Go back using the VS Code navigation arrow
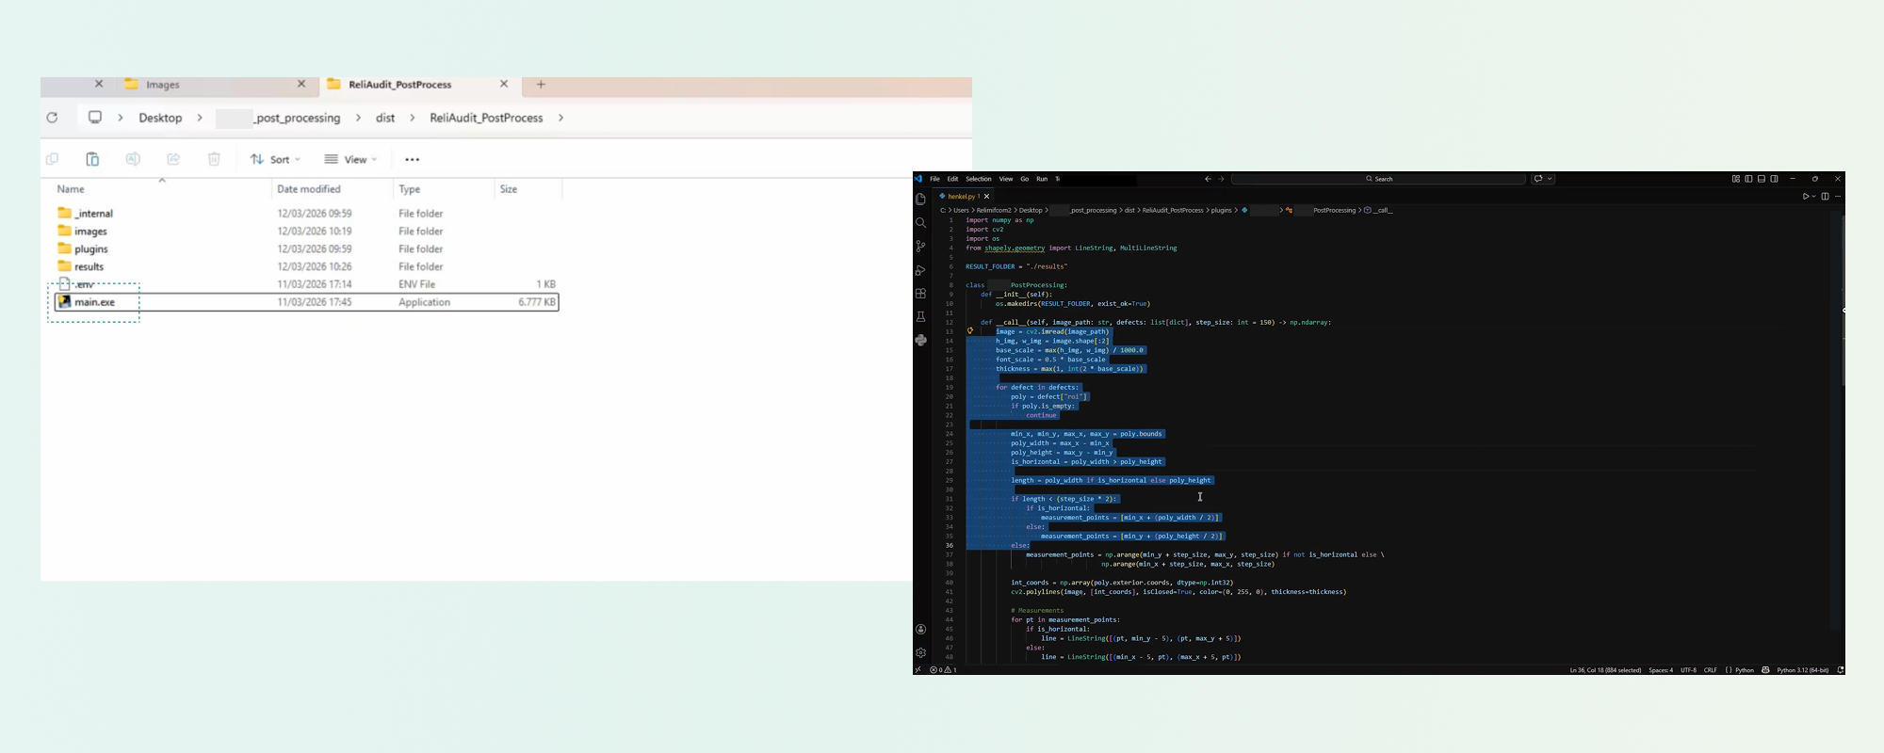Viewport: 1884px width, 753px height. [1208, 179]
